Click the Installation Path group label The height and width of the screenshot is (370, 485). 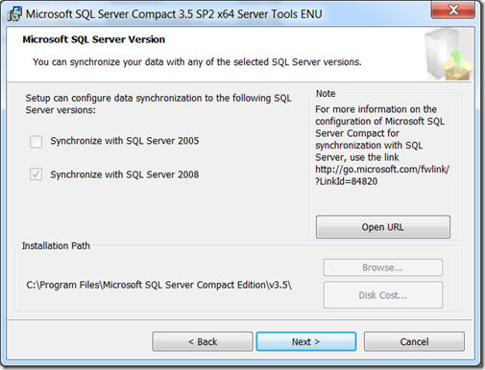click(56, 245)
